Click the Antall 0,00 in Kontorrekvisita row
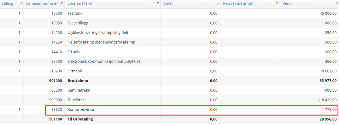 click(214, 109)
